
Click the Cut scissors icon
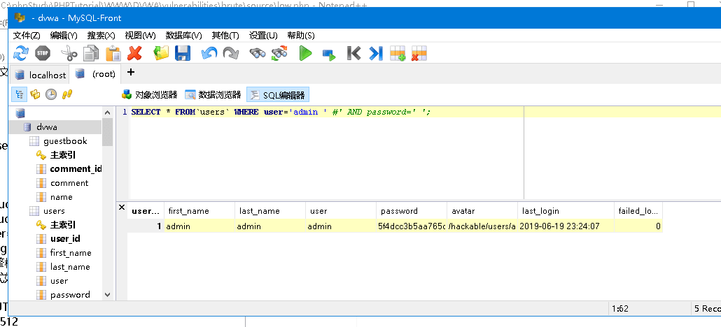pos(69,53)
